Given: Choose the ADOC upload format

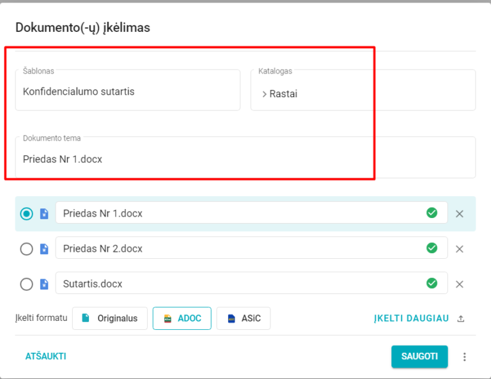Looking at the screenshot, I should 182,318.
